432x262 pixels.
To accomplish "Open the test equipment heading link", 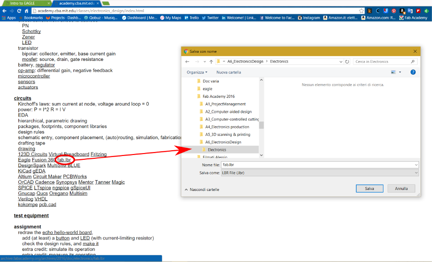I will (31, 216).
